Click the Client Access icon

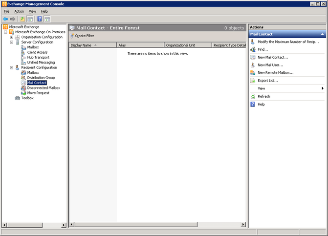pos(23,52)
